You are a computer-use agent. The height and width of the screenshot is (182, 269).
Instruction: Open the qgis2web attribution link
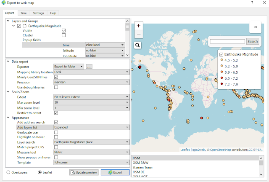click(198, 150)
